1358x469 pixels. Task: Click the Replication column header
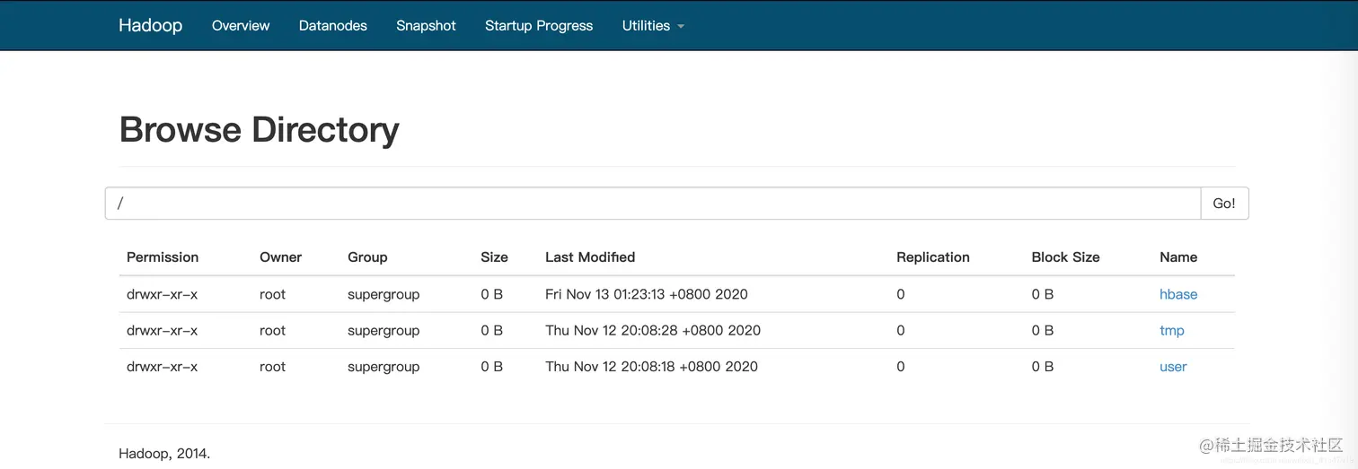pos(933,256)
